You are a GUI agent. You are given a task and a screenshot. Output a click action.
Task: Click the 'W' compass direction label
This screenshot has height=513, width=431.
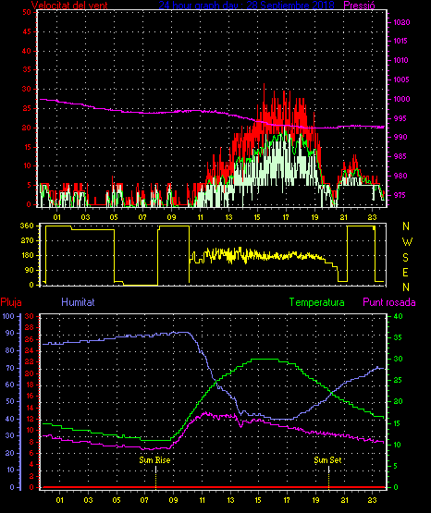point(407,242)
